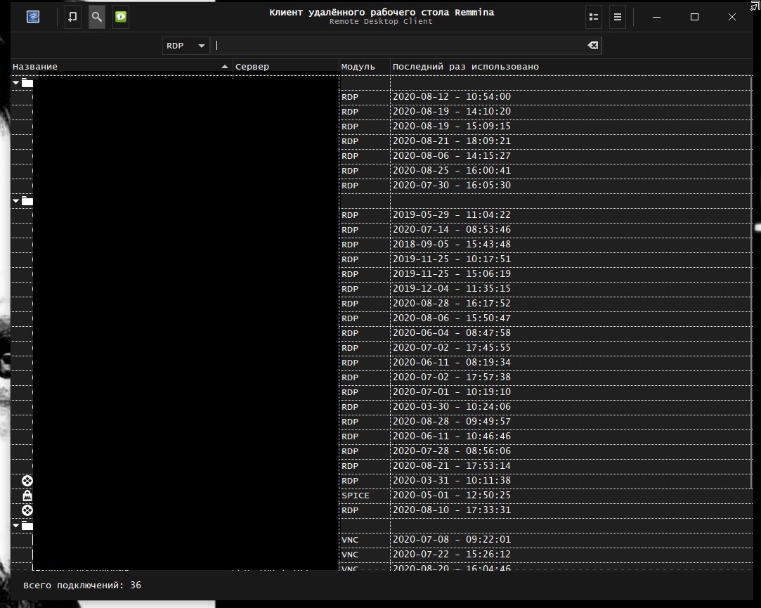Select the row dated 2020-07-28 - 08:56:06
This screenshot has height=608, width=761.
(382, 451)
